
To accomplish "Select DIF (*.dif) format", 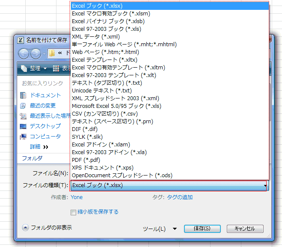I will 169,129.
